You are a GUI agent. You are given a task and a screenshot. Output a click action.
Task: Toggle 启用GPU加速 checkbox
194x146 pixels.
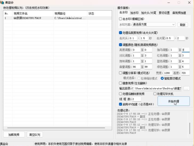click(x=120, y=104)
